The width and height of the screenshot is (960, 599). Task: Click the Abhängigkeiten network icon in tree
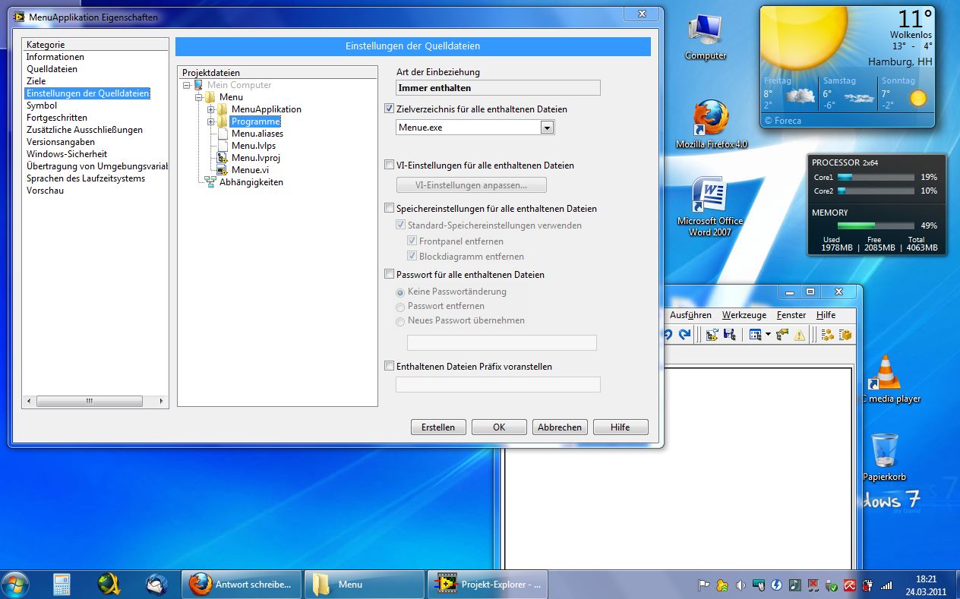(210, 182)
